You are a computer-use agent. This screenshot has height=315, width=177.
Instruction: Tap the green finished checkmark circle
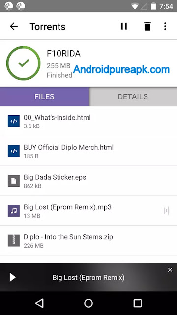[24, 63]
